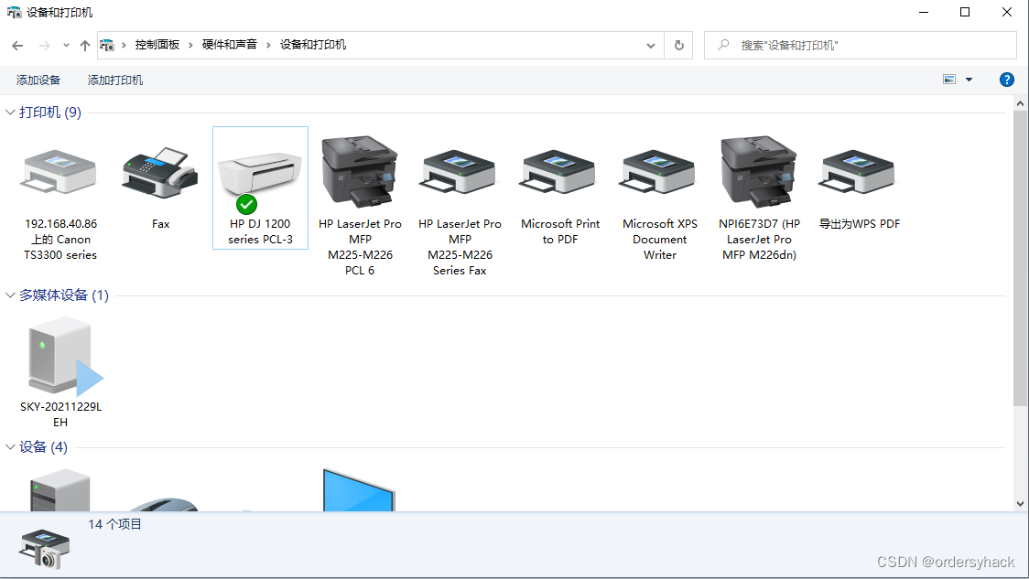Collapse the 设备 (4) group

10,447
